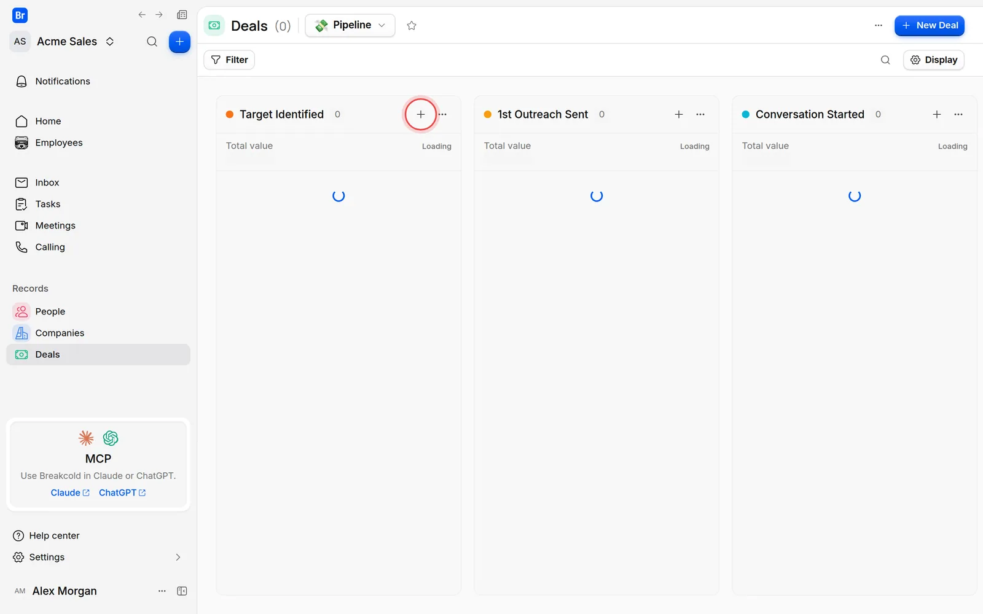Select Deals in the sidebar
This screenshot has width=983, height=614.
[98, 354]
